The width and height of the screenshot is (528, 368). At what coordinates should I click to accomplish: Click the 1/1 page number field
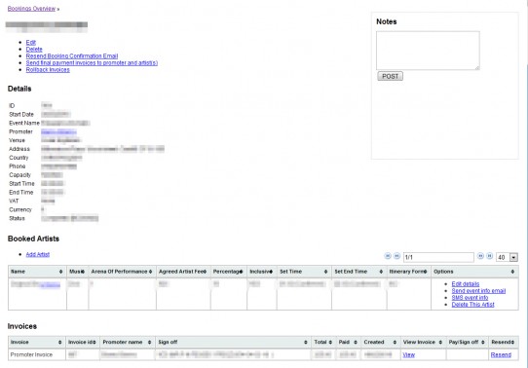tap(438, 257)
